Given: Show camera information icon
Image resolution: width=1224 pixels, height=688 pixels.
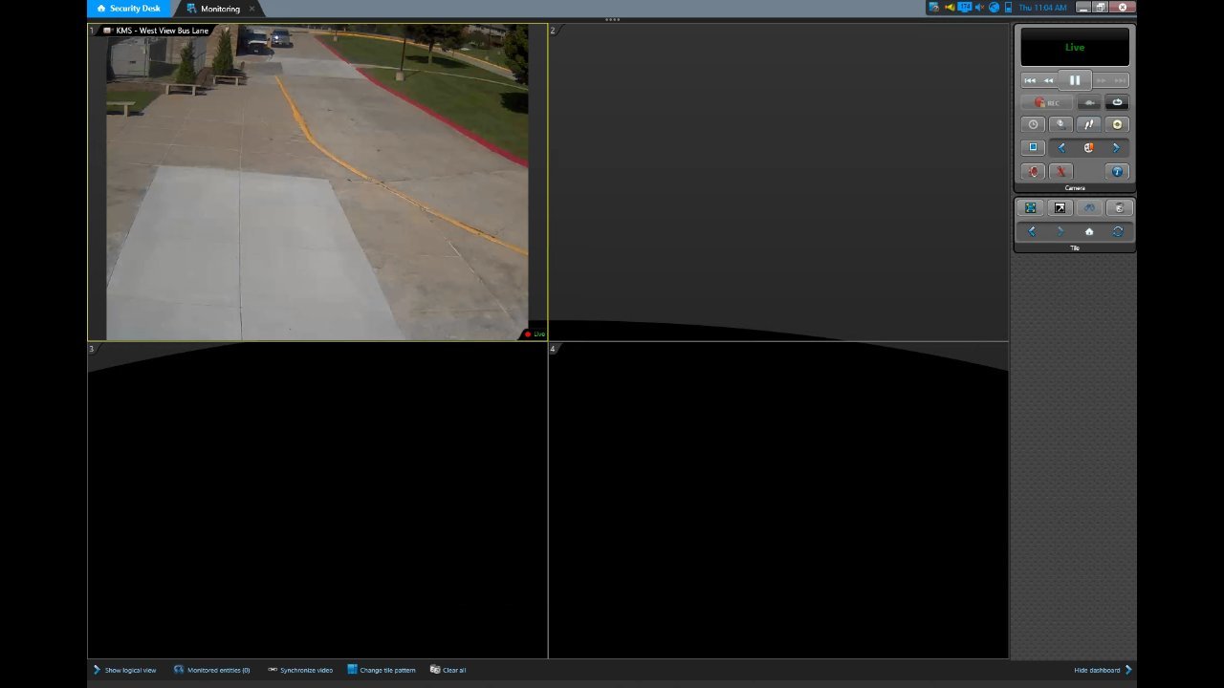Looking at the screenshot, I should click(1117, 172).
